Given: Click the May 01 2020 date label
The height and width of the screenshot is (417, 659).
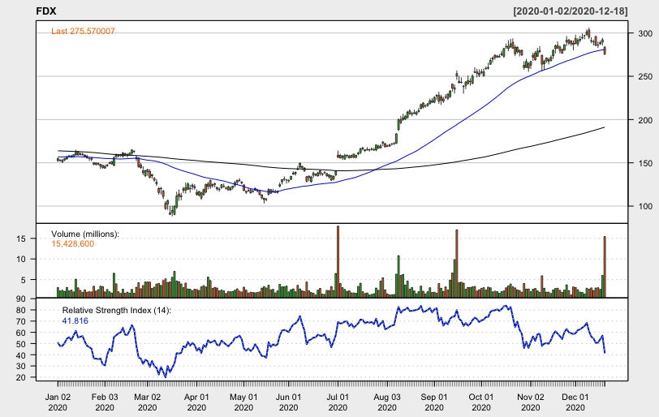Looking at the screenshot, I should coord(243,402).
